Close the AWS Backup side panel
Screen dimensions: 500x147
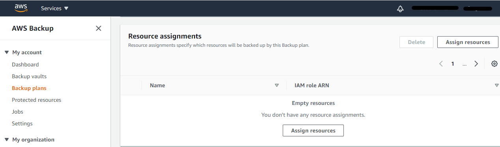click(99, 28)
